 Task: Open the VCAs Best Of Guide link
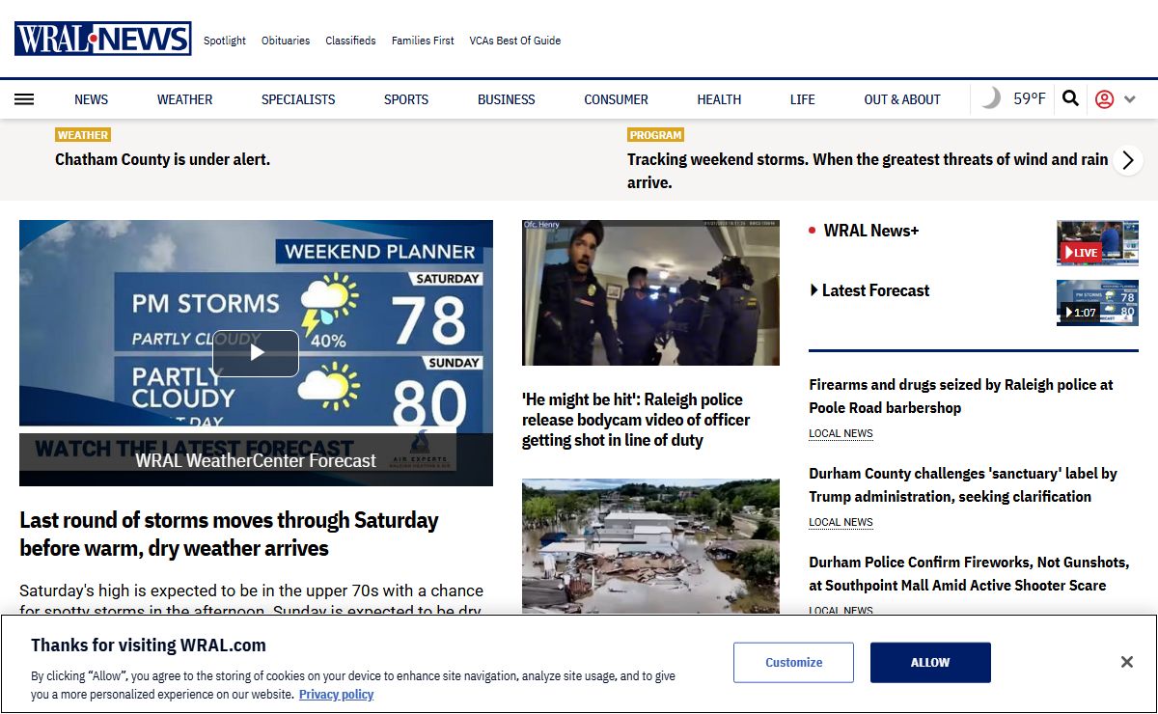click(515, 41)
